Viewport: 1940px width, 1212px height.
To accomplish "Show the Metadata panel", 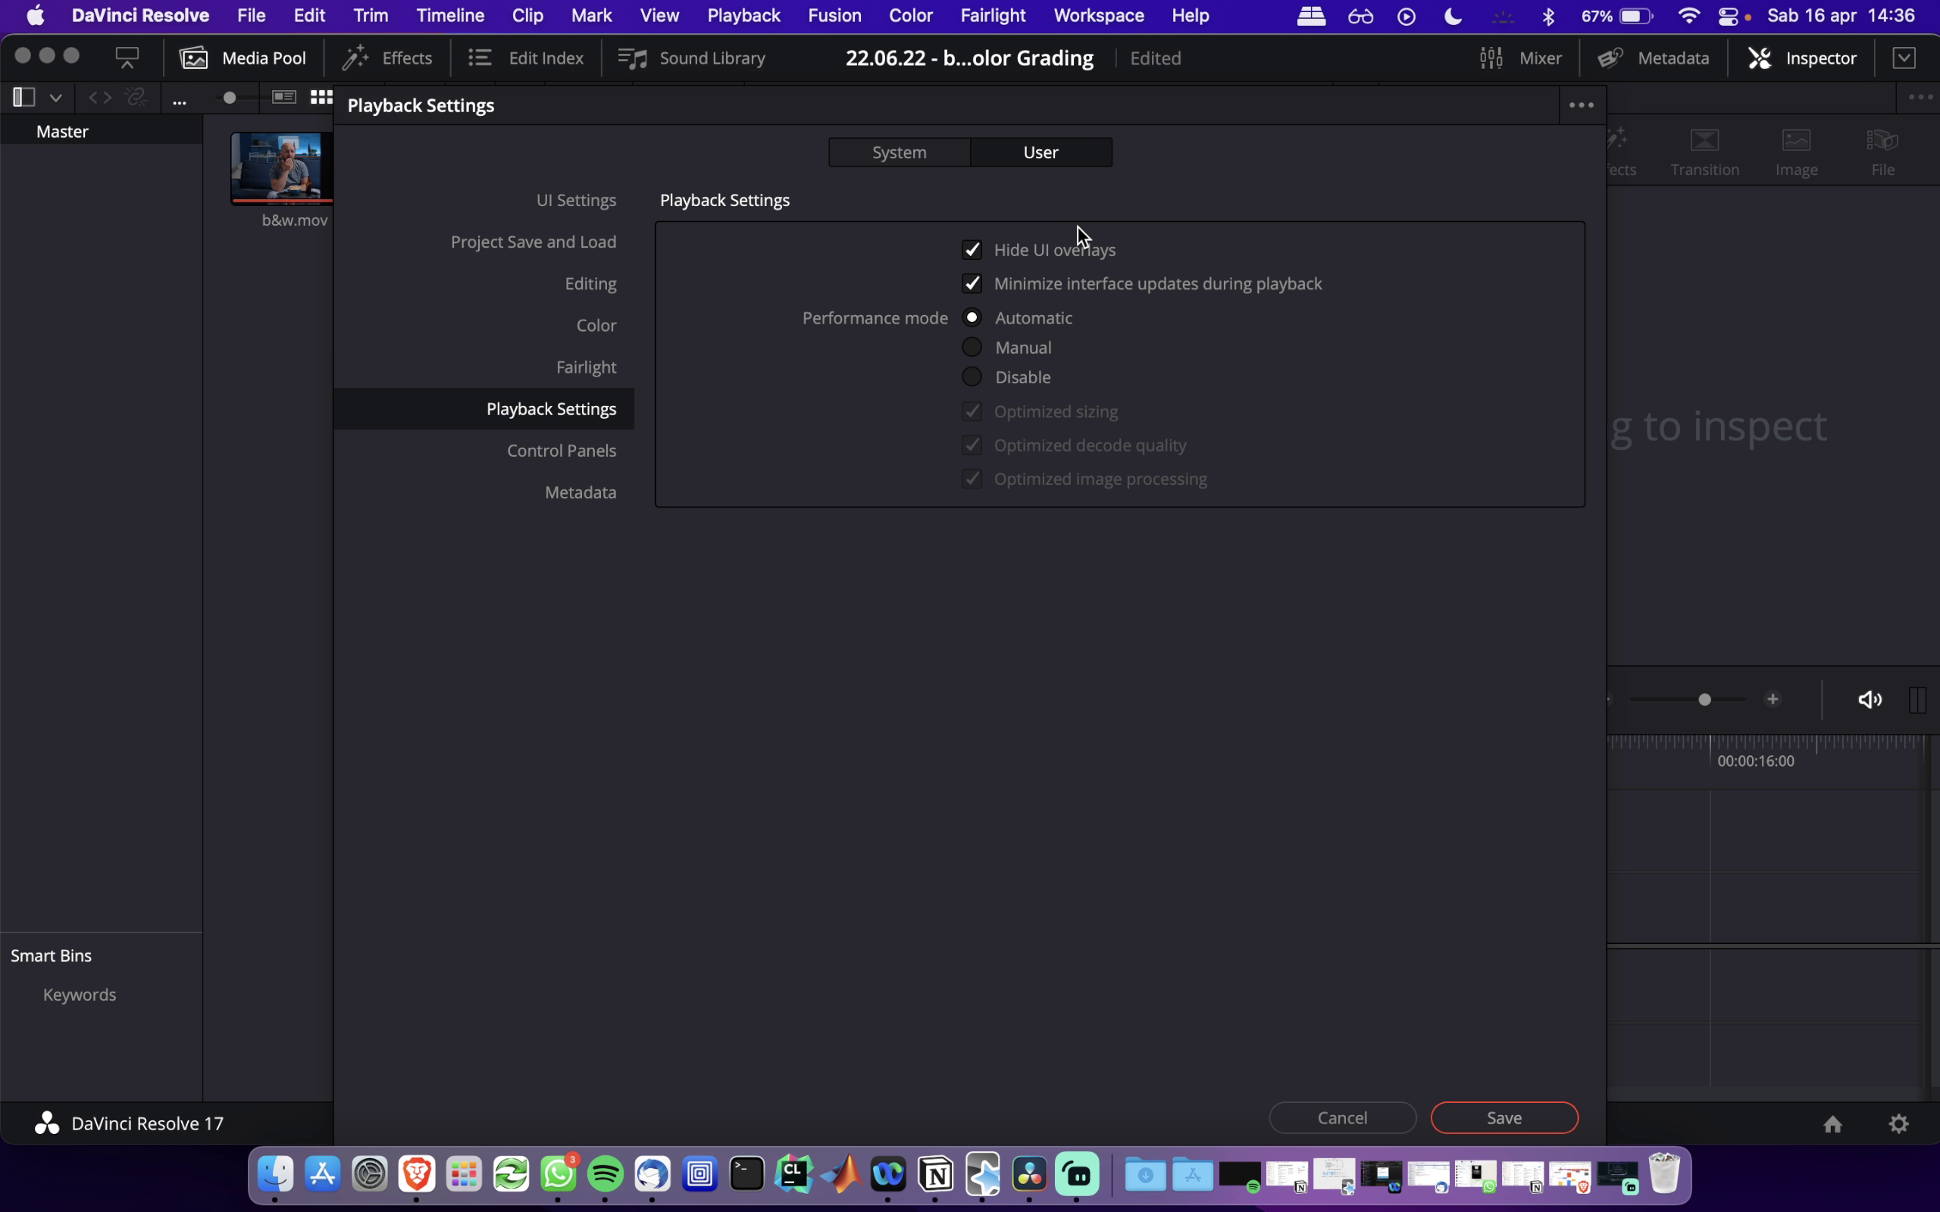I will tap(1653, 58).
